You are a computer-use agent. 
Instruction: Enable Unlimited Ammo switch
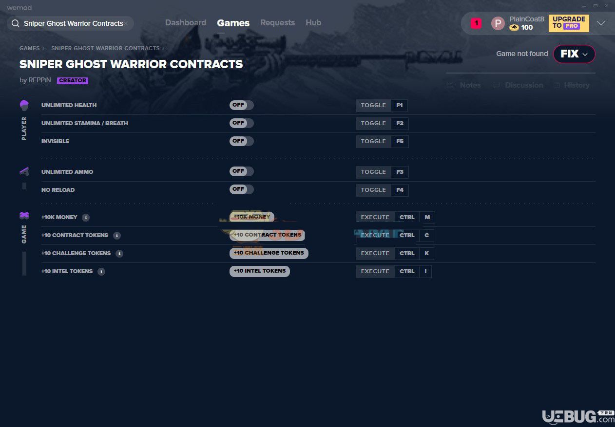pos(242,171)
